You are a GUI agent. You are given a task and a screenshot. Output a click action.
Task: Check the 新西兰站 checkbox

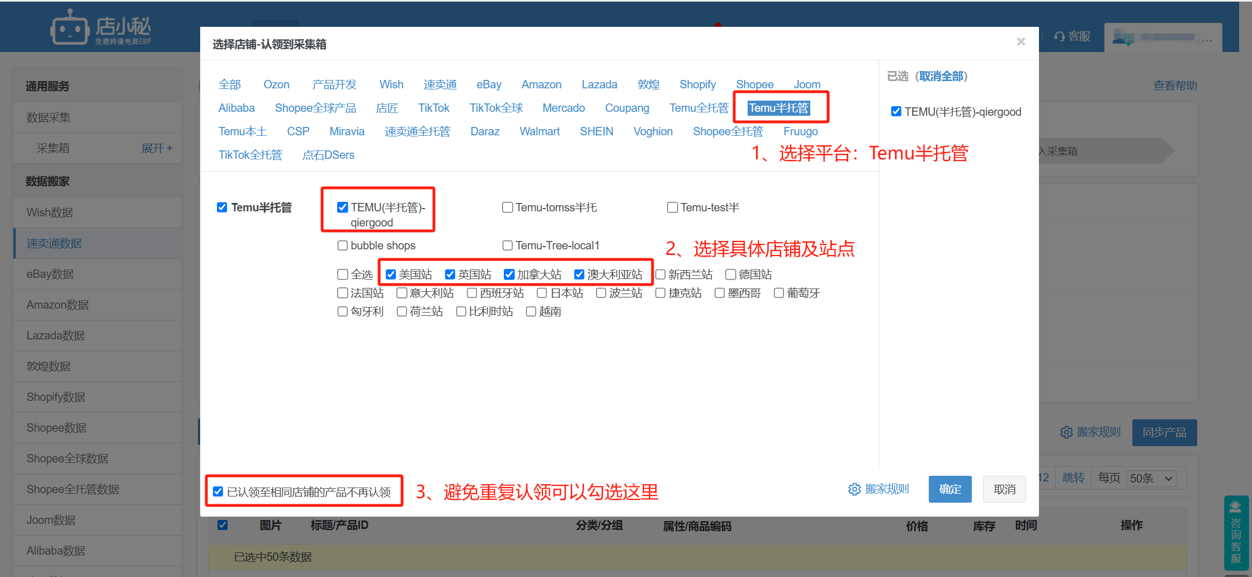[660, 275]
